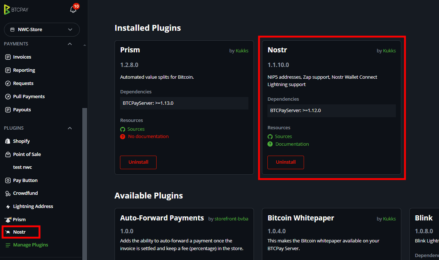Click the GitHub icon next to Prism Sources

coord(123,129)
